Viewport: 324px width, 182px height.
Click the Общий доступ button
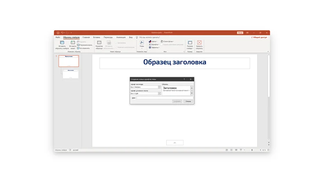pos(259,38)
